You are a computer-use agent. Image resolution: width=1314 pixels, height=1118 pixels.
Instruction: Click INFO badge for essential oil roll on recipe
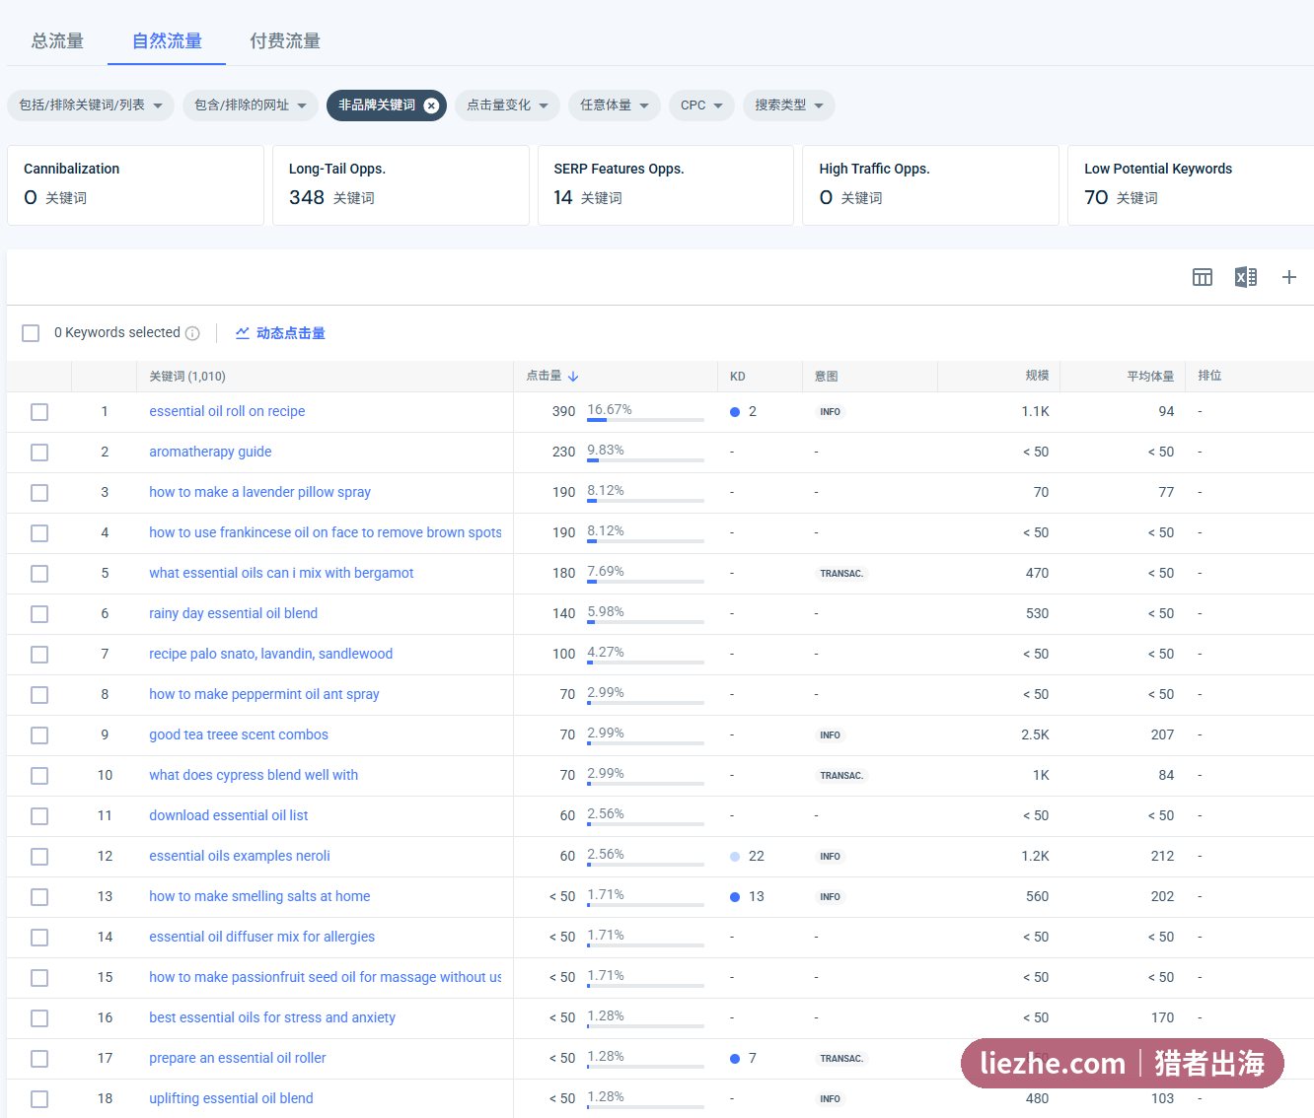pos(831,412)
